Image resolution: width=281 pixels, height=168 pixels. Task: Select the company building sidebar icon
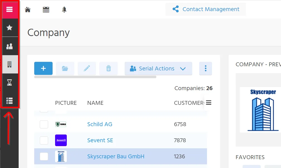click(9, 64)
